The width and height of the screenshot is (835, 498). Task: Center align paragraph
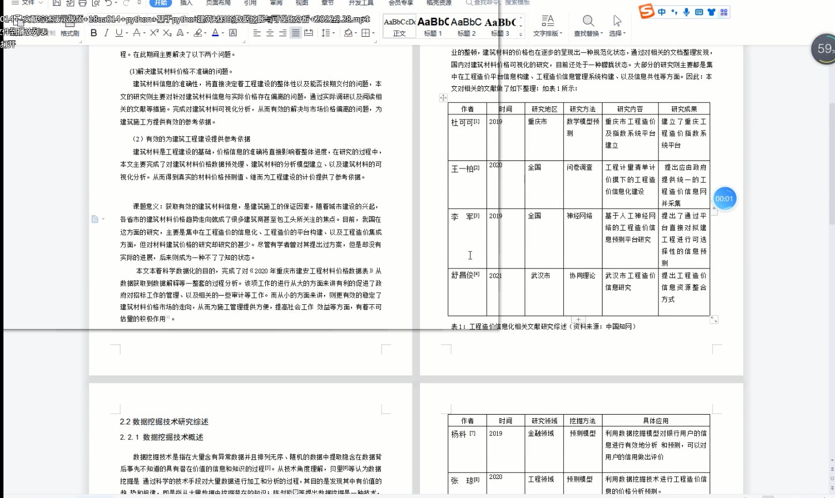pos(270,33)
